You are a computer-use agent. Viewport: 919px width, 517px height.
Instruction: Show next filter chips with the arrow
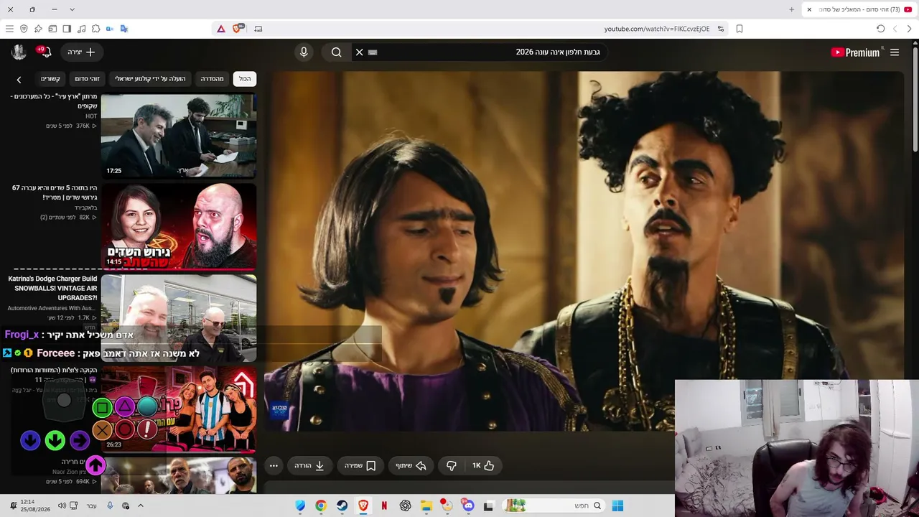coord(19,79)
